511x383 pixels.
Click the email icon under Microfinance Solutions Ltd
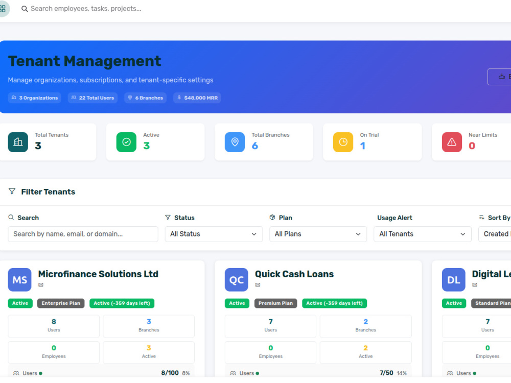pyautogui.click(x=41, y=285)
